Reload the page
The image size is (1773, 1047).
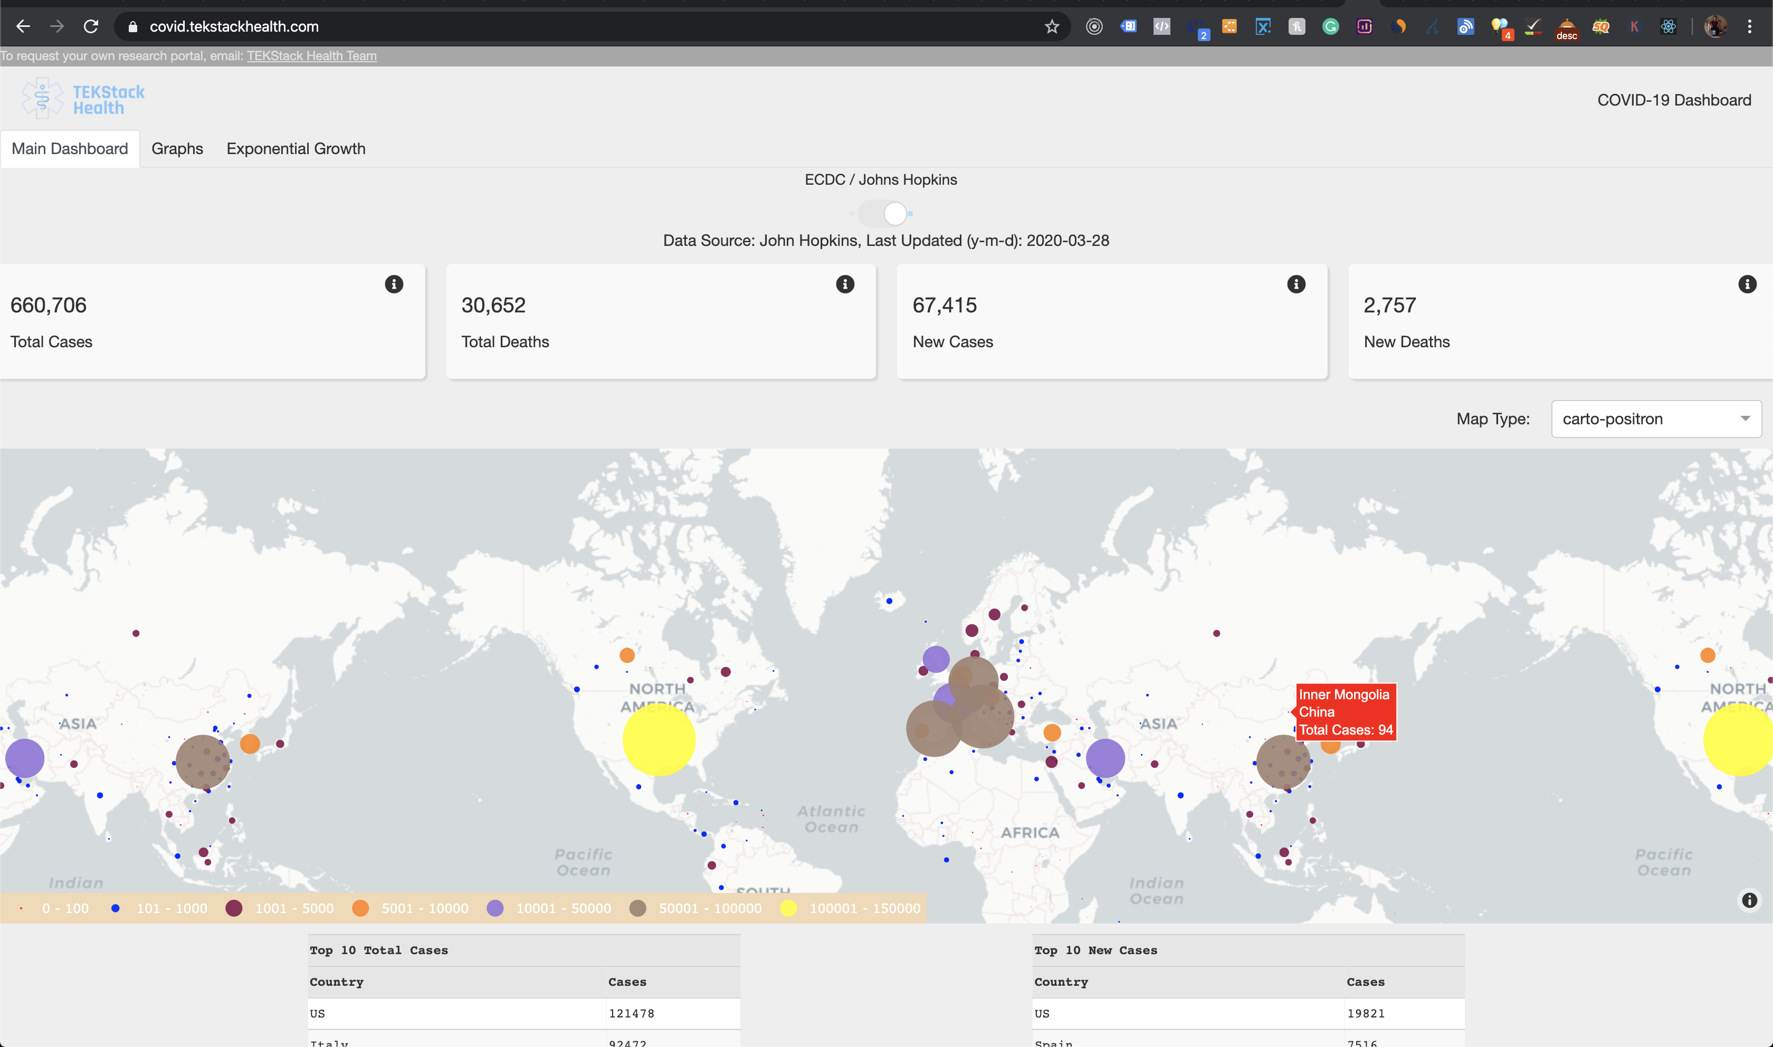pyautogui.click(x=91, y=26)
